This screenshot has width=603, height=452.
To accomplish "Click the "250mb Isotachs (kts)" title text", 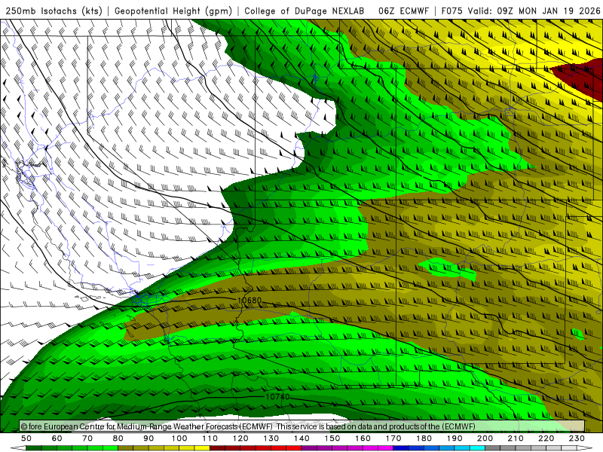I will tap(54, 11).
